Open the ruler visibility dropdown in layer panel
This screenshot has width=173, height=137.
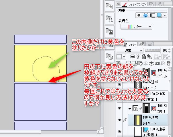click(x=167, y=57)
